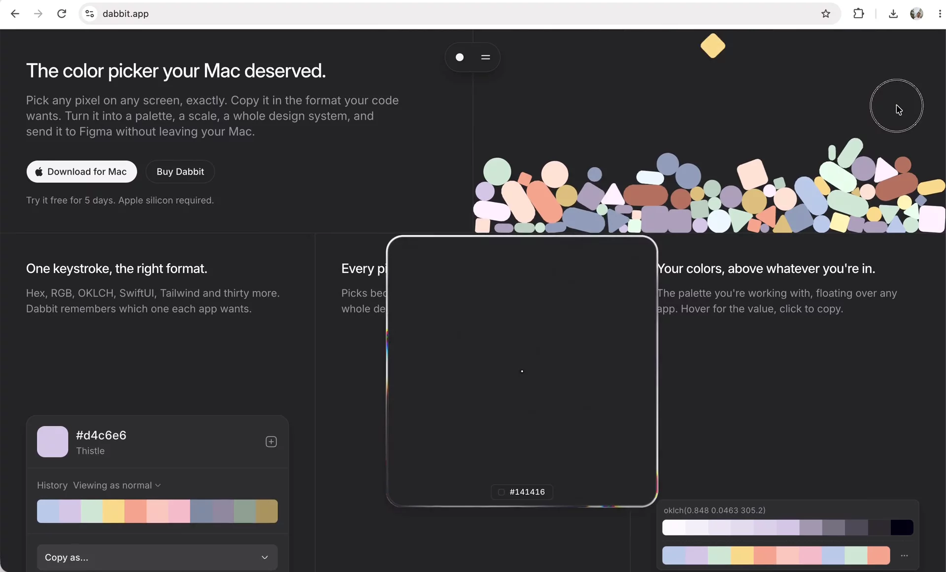Click the #d4c6e6 hex value text

(101, 435)
